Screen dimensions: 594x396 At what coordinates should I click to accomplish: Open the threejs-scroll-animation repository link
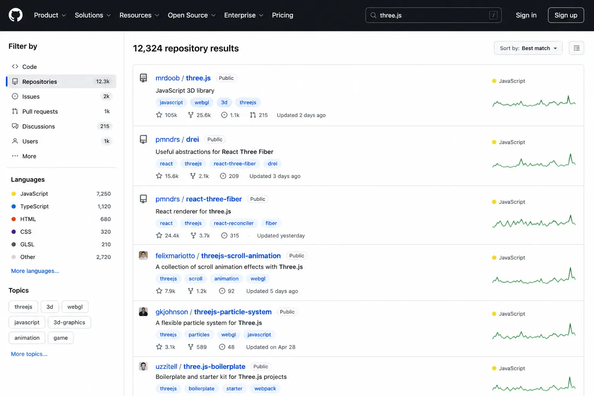(x=241, y=256)
